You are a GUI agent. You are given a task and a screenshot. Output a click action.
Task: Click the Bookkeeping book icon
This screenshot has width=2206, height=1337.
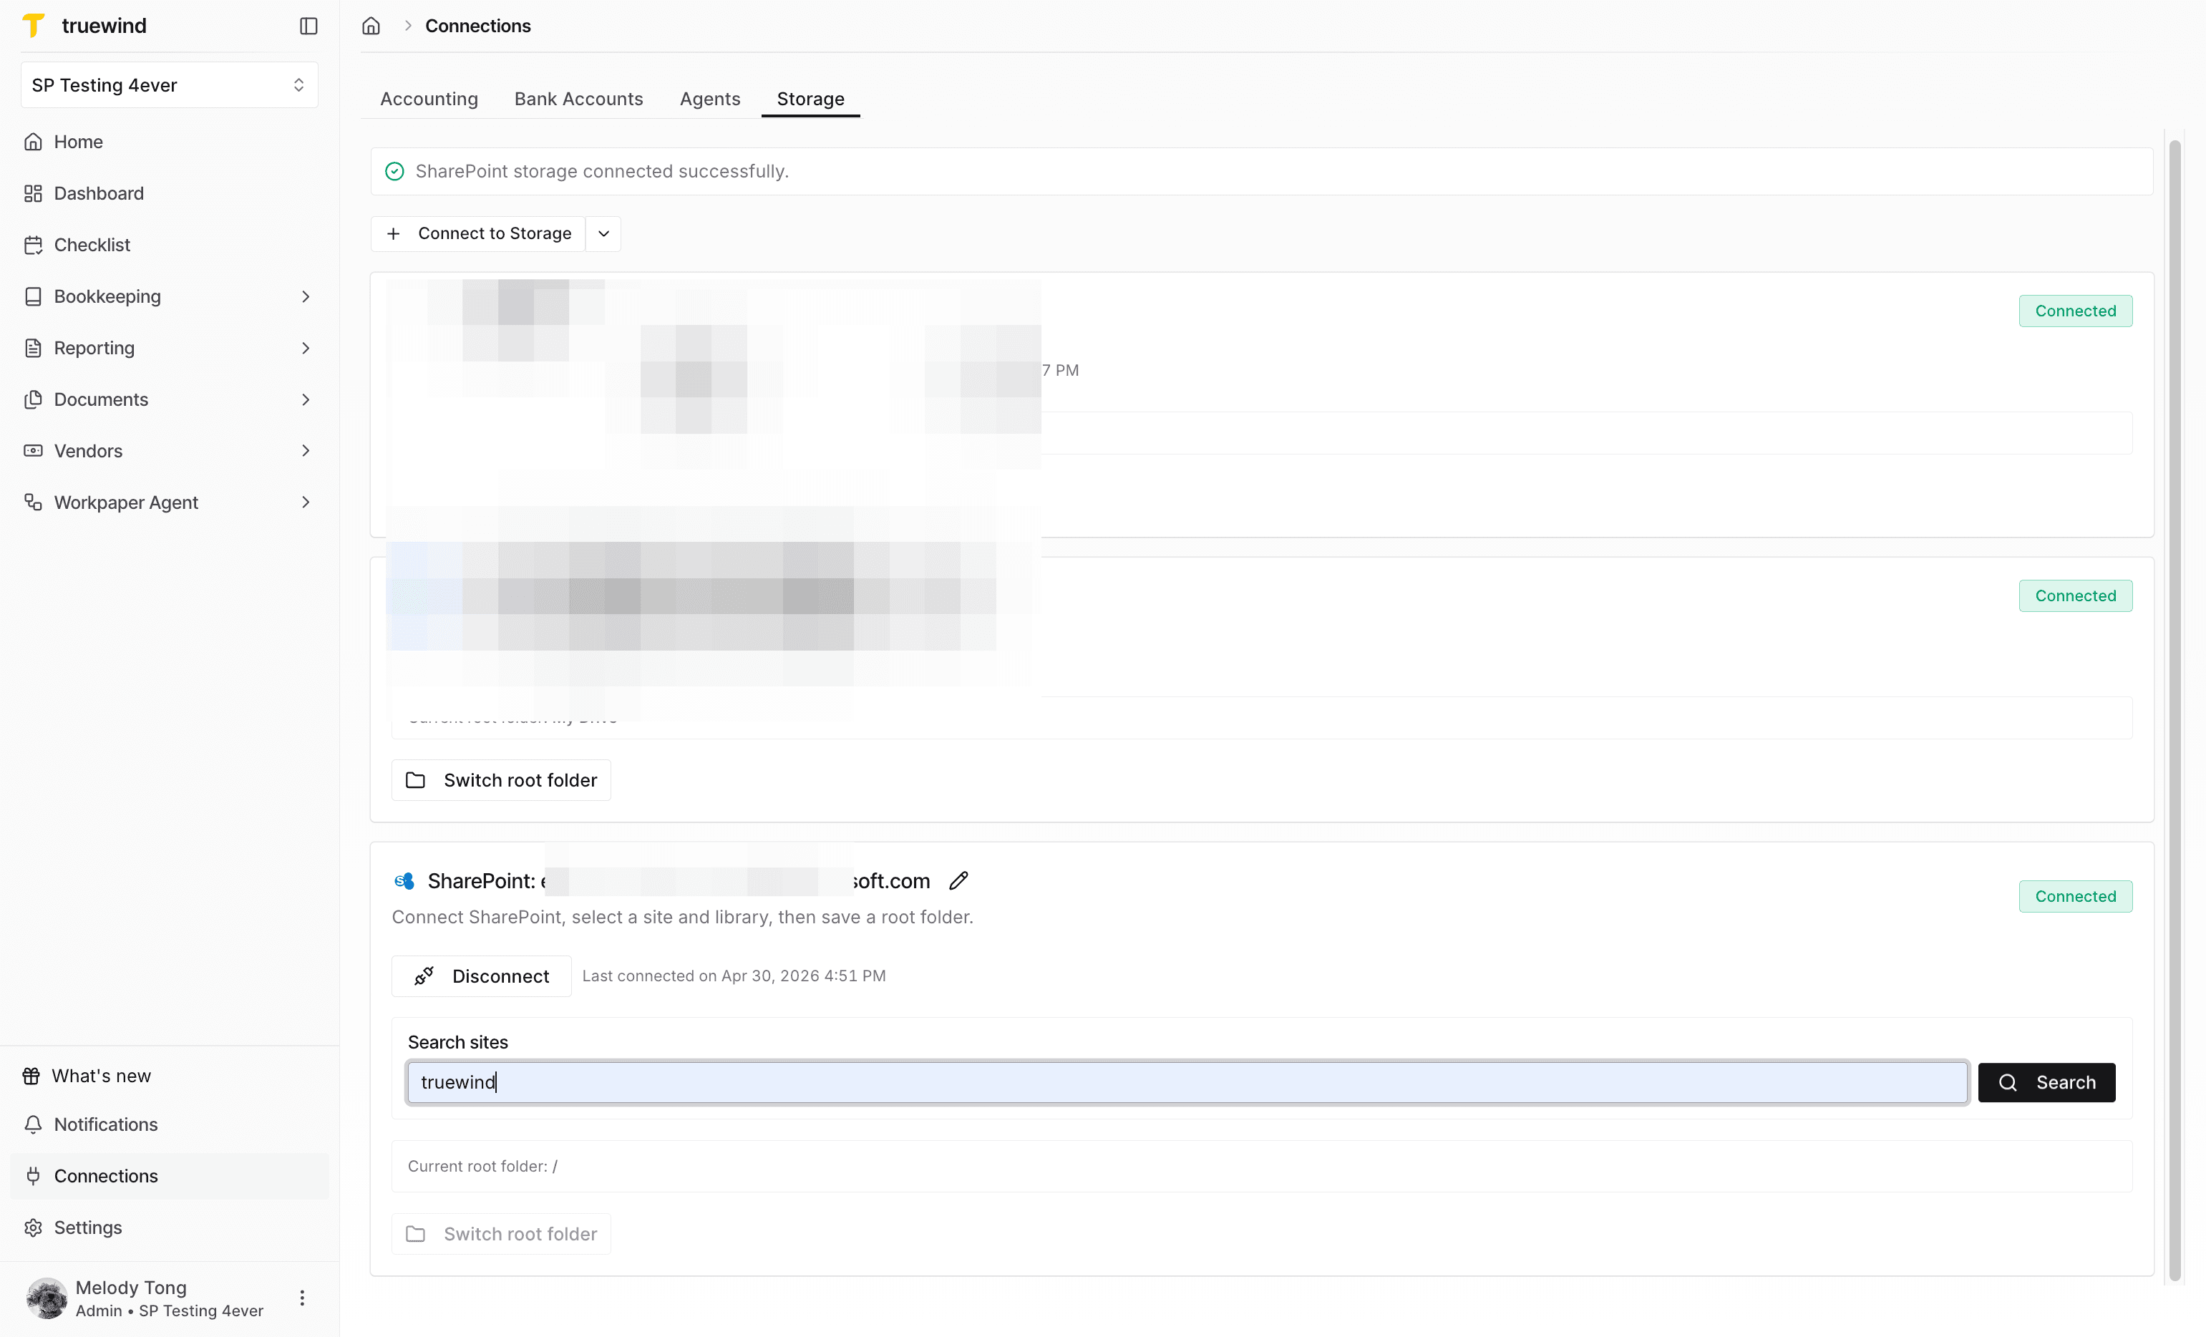coord(33,296)
